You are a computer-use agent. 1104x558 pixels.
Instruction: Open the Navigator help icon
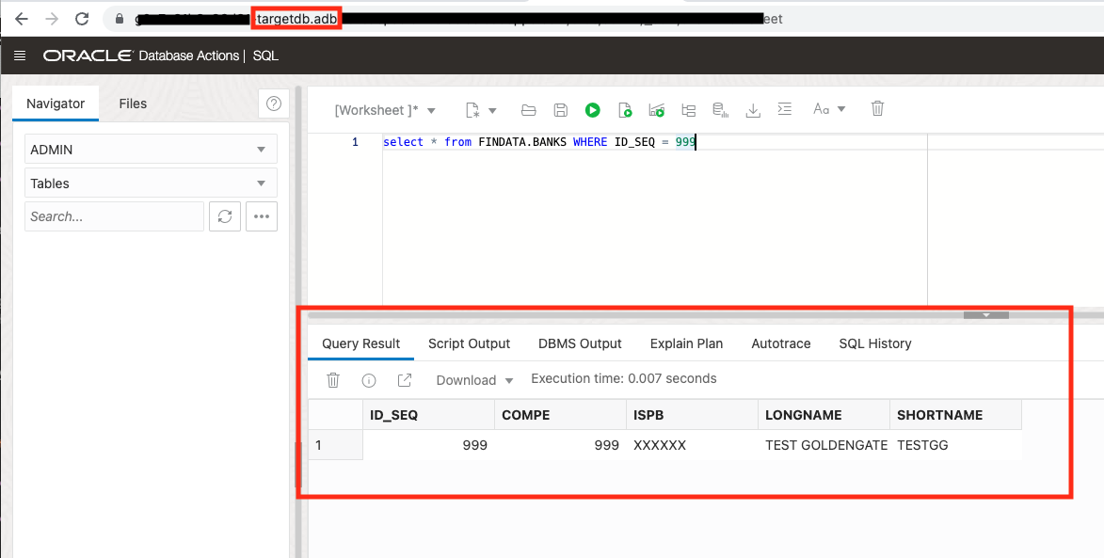pos(274,104)
